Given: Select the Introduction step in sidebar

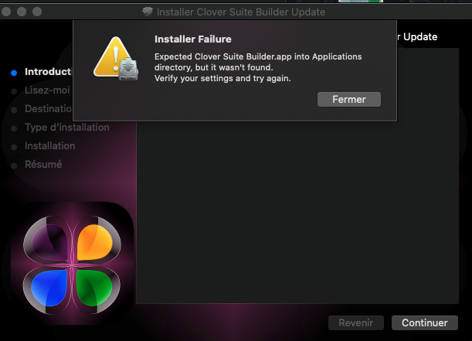Looking at the screenshot, I should point(49,72).
